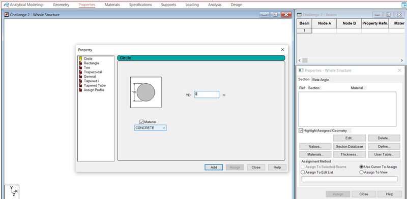Viewport: 407px width, 199px height.
Task: Click the Rectangle list icon
Action: (x=81, y=63)
